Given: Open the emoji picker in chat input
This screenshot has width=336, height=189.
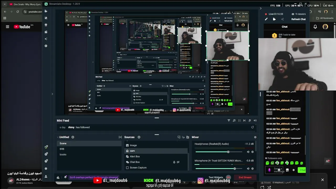Looking at the screenshot, I should (279, 170).
